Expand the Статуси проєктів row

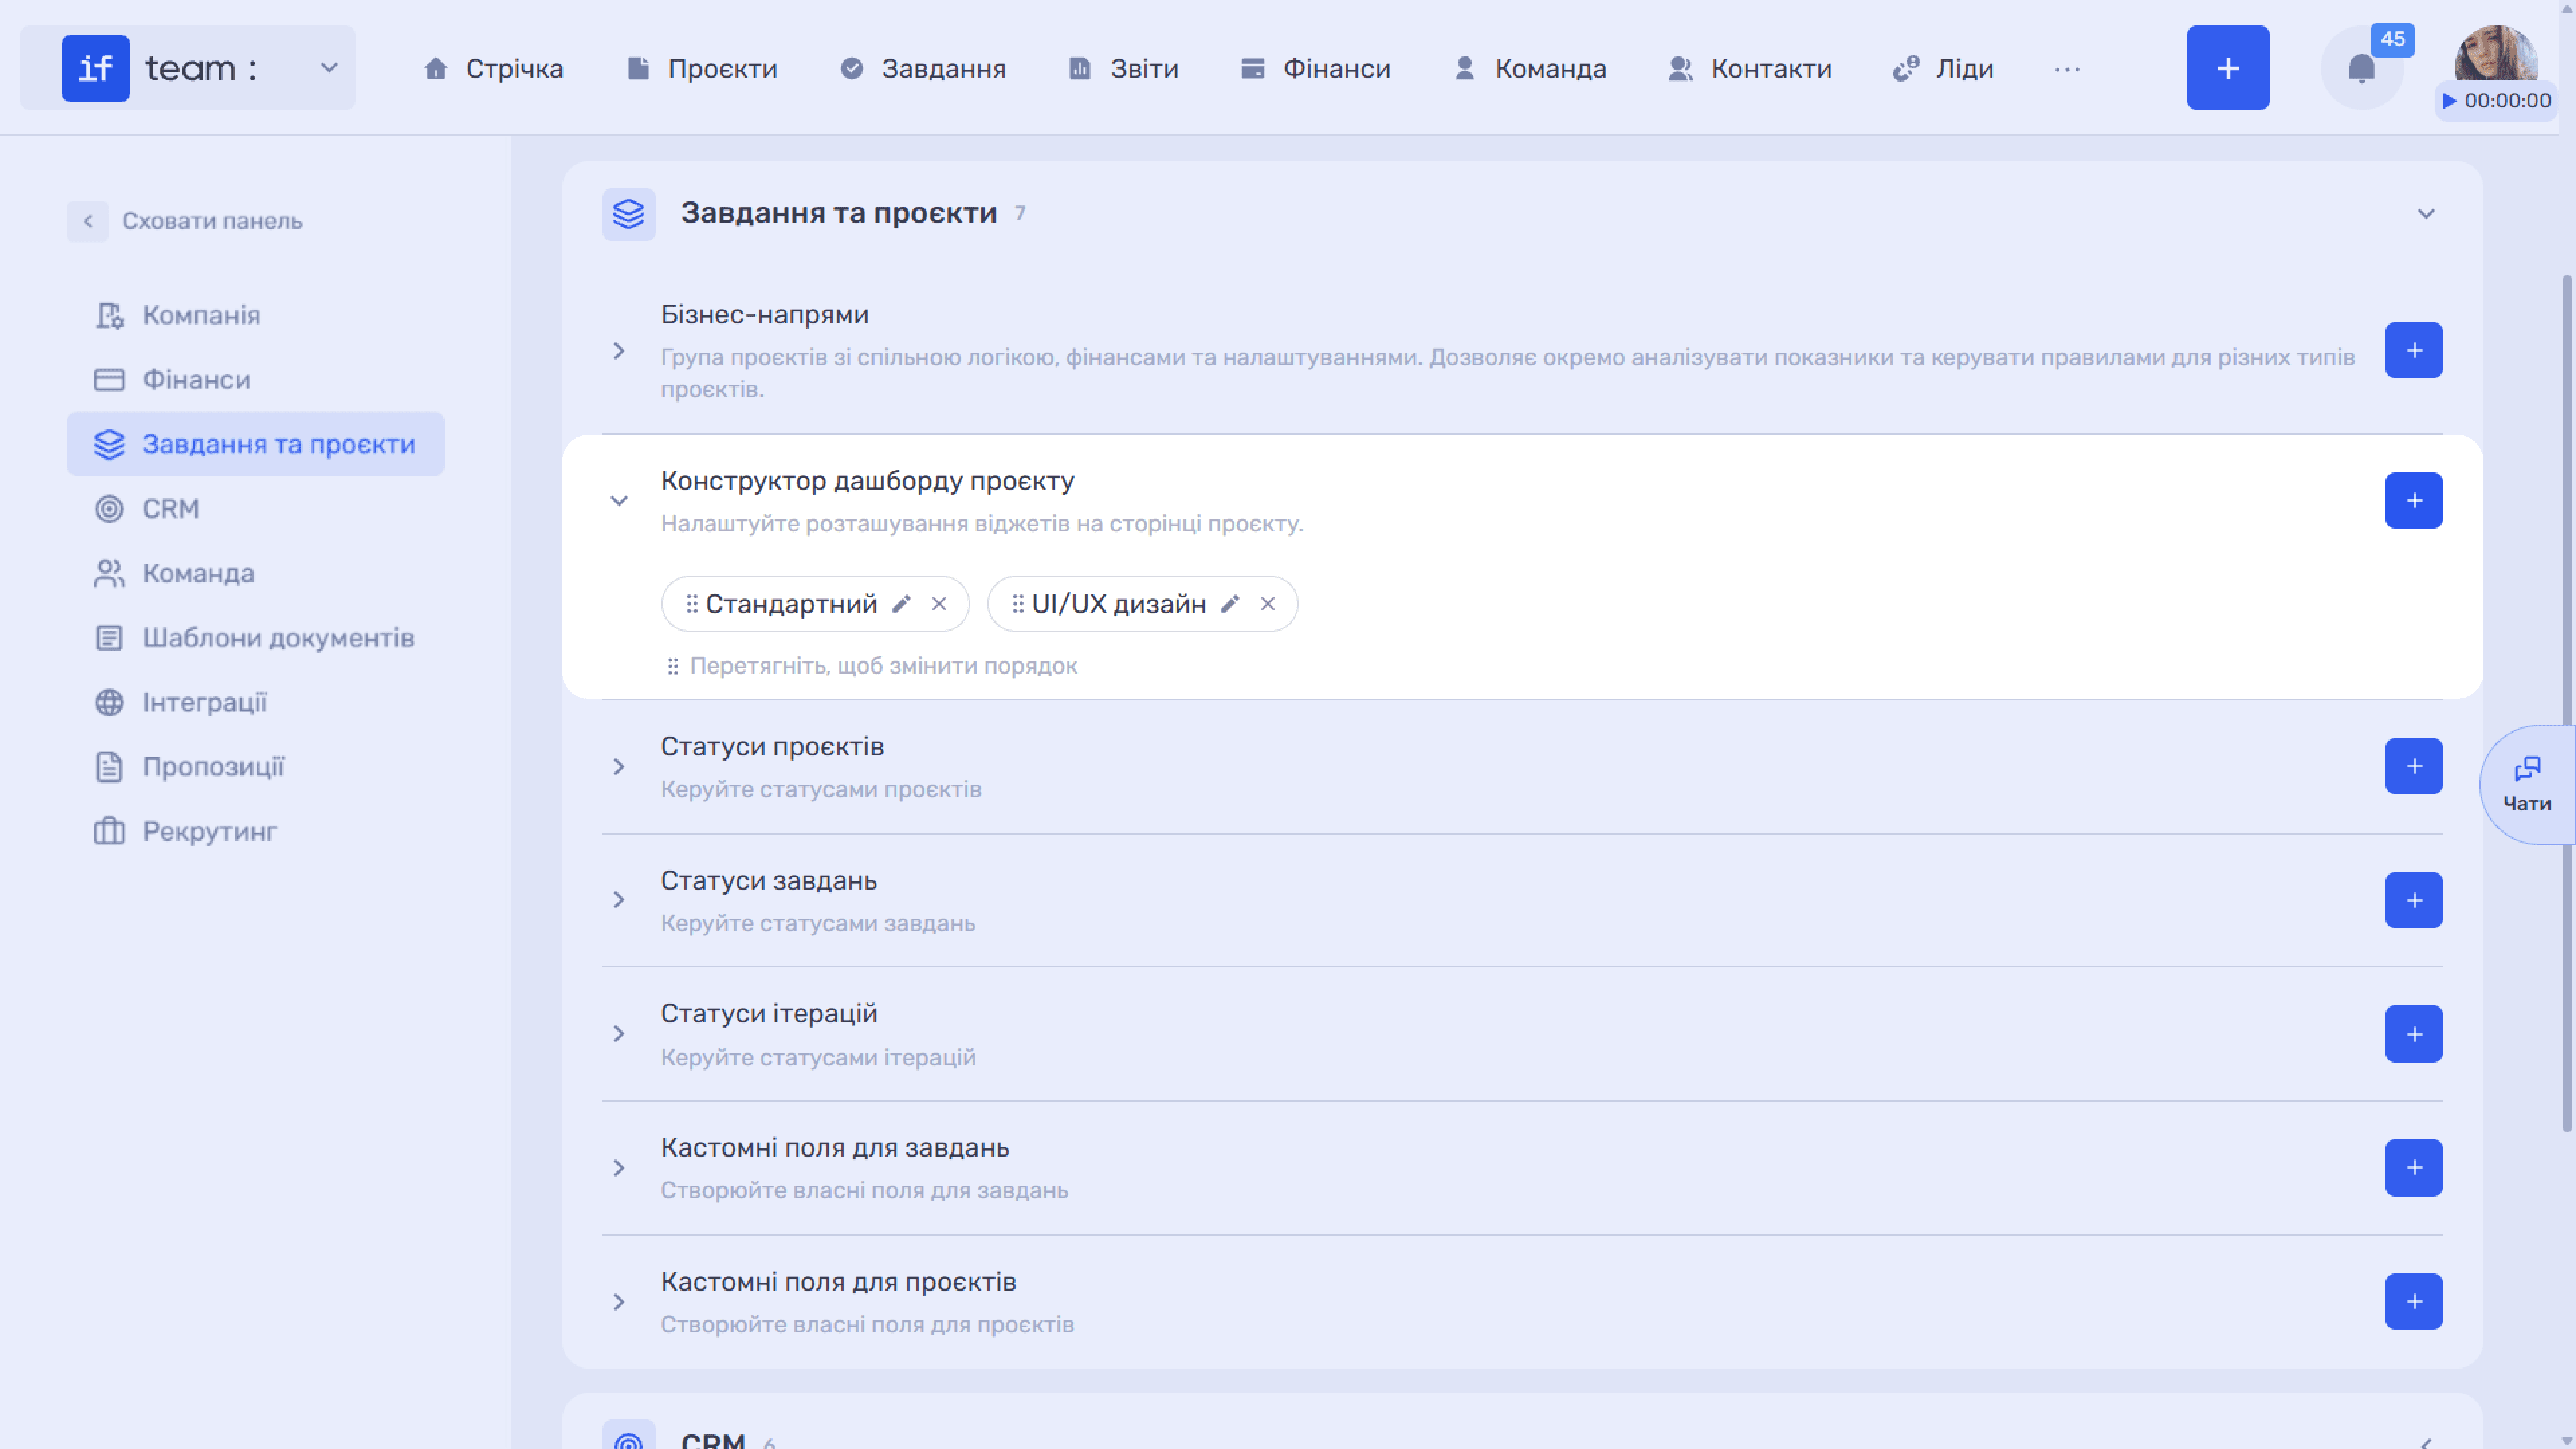pyautogui.click(x=619, y=767)
